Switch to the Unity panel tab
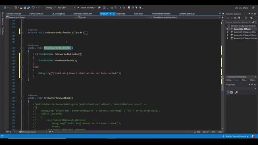The height and width of the screenshot is (145, 258). 229,80
